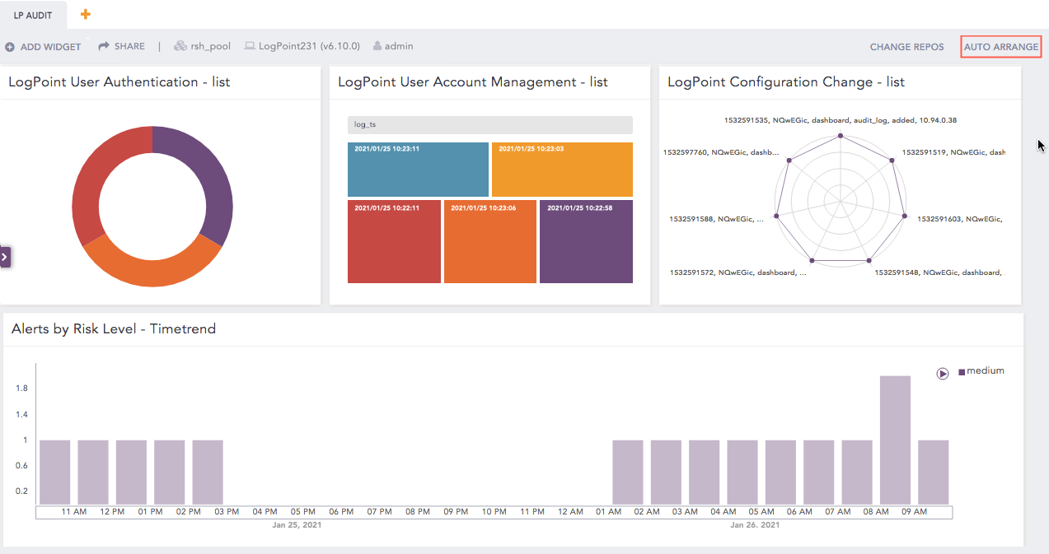Switch to the LP AUDIT tab
Screen dimensions: 1049x554
(33, 14)
